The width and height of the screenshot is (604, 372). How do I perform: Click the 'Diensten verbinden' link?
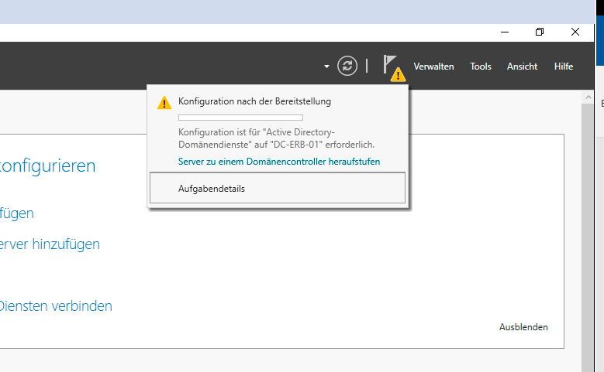[56, 306]
